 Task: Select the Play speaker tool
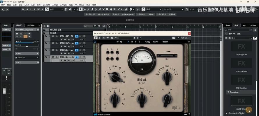point(123,9)
